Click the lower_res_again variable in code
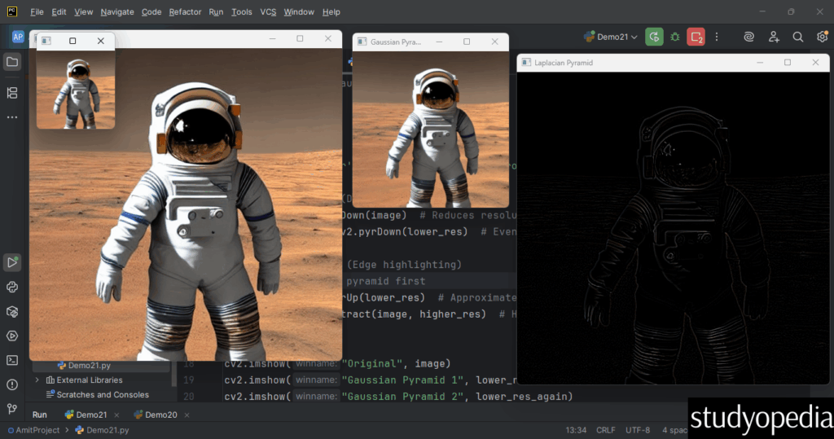 pyautogui.click(x=521, y=397)
